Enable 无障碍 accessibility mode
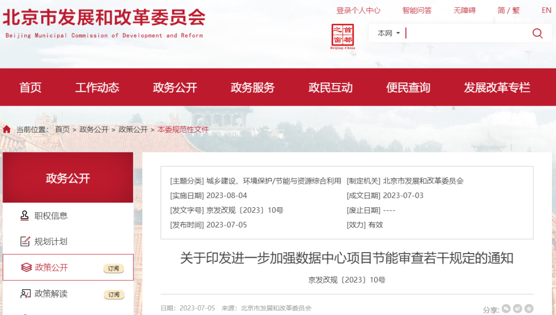Image resolution: width=556 pixels, height=315 pixels. pos(464,10)
